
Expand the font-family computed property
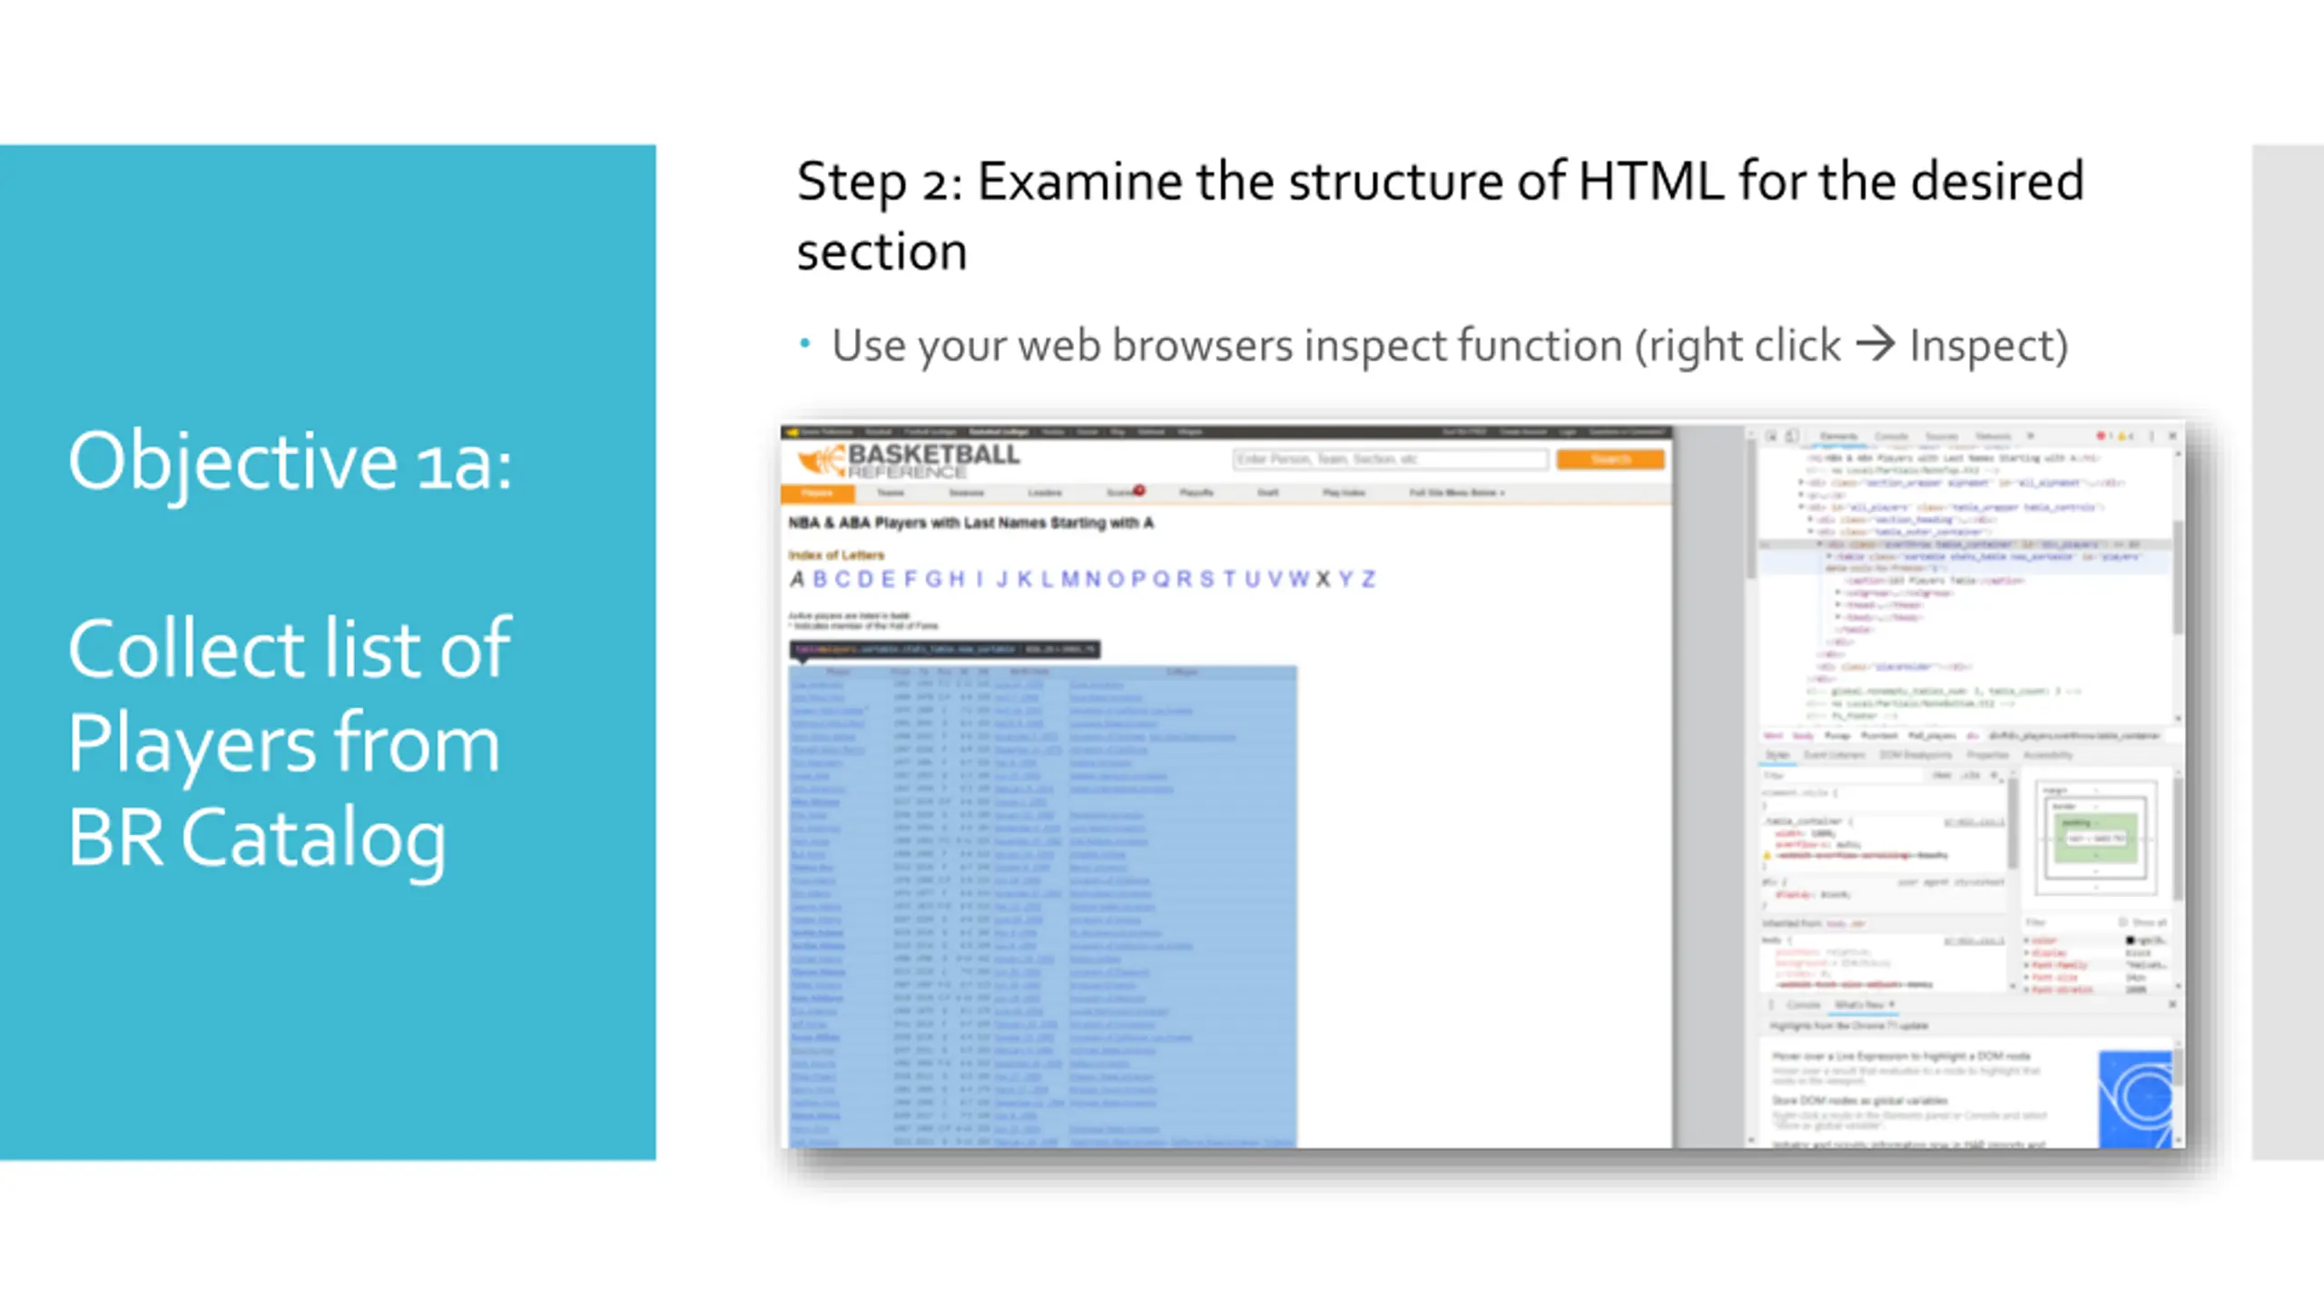tap(2026, 965)
